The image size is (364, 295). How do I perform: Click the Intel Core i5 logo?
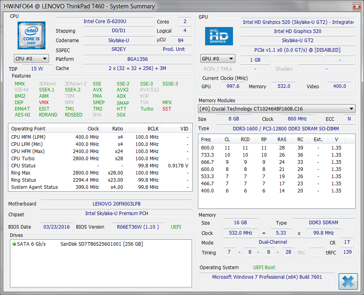click(x=31, y=35)
